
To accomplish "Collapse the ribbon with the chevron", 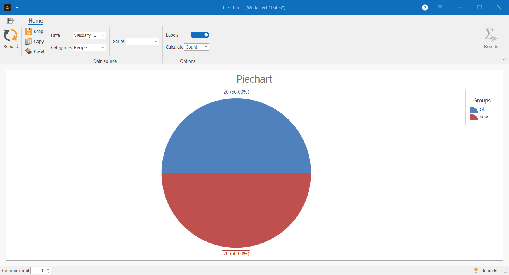I will point(505,59).
